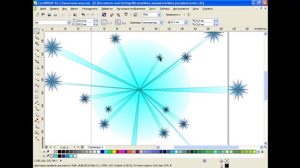Go to the next page arrow
Viewport: 300px width, 168px height.
click(74, 147)
